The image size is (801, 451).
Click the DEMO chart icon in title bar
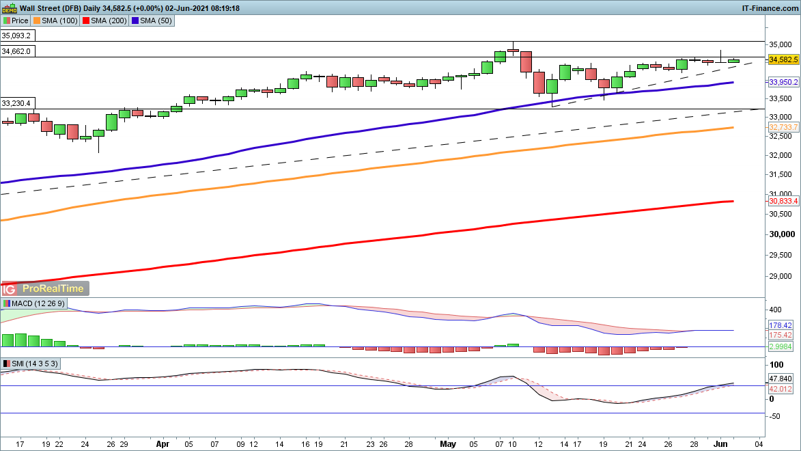9,8
